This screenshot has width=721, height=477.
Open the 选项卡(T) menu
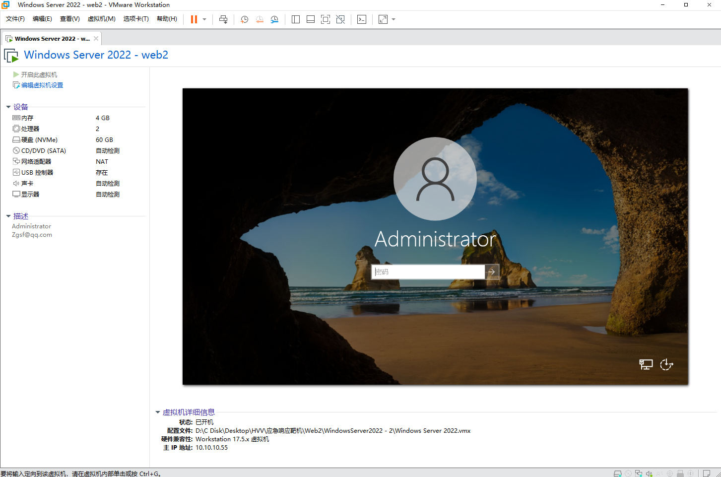[136, 19]
